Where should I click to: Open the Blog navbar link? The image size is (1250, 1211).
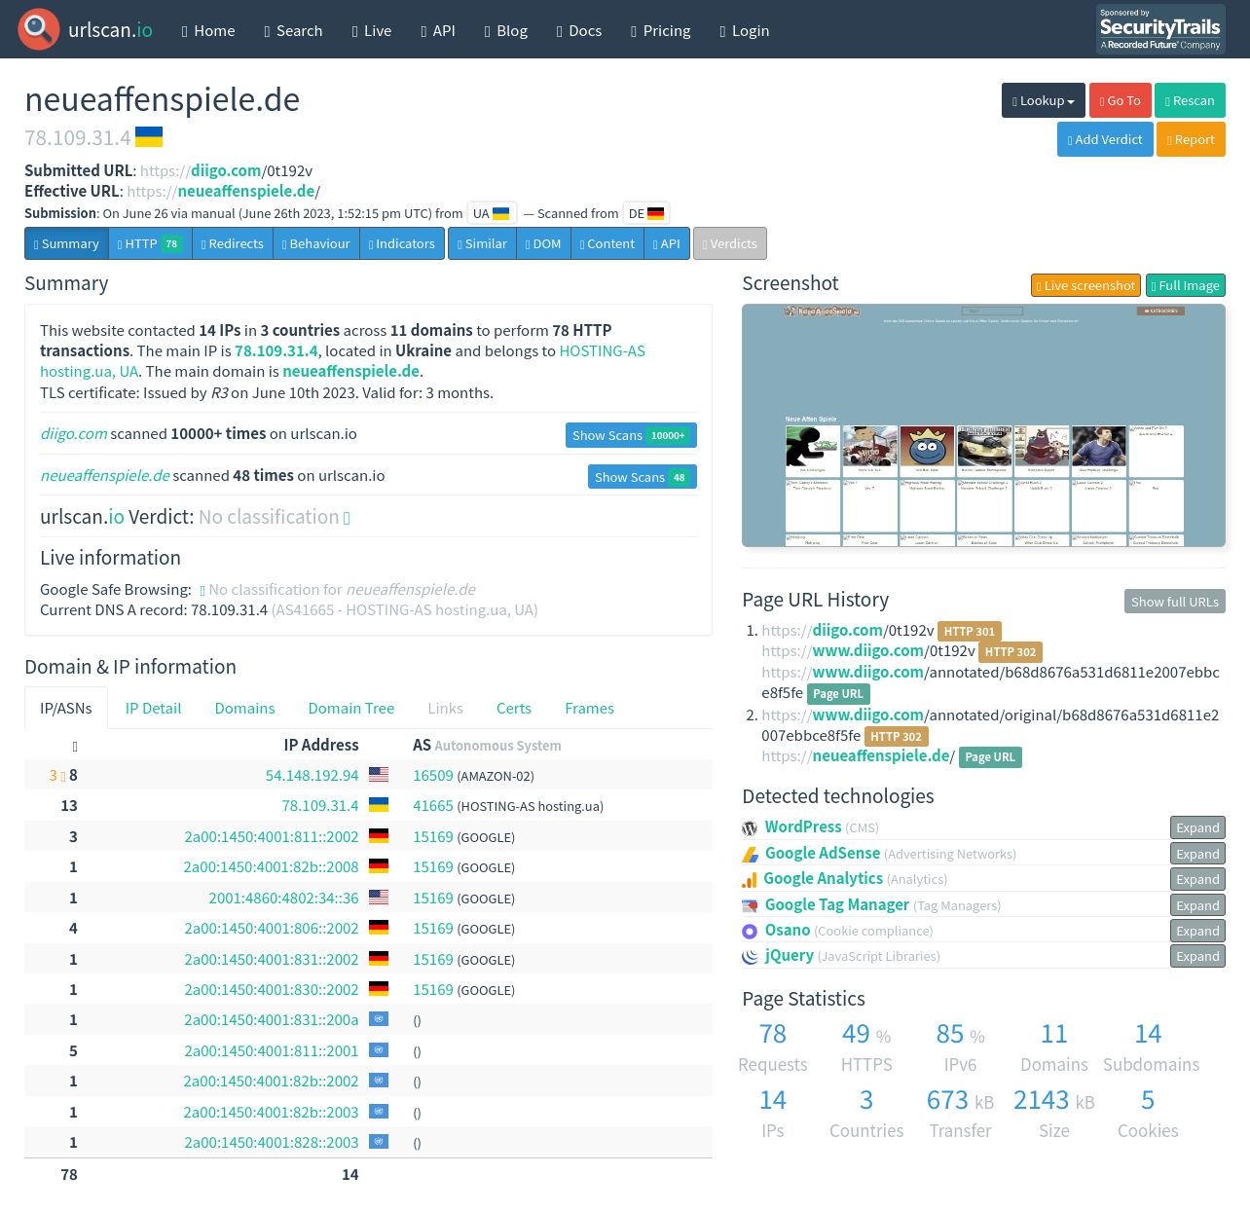[506, 30]
